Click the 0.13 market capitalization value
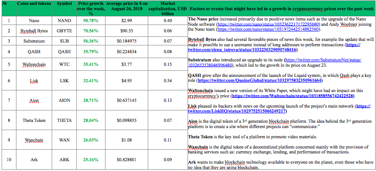This screenshot has height=171, width=376. [x=167, y=100]
